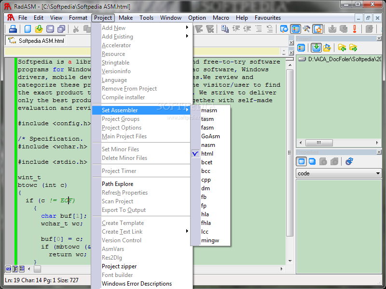Screen dimensions: 386x289
Task: Toggle the green arrow button in Project panel
Action: [316, 48]
